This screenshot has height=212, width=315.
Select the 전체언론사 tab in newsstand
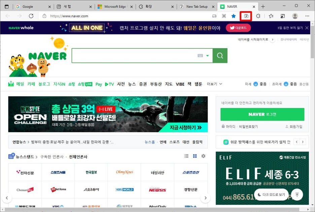[78, 157]
